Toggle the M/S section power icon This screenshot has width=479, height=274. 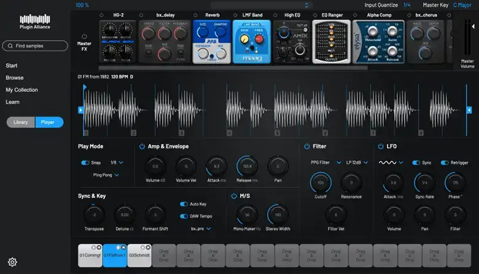(x=234, y=196)
